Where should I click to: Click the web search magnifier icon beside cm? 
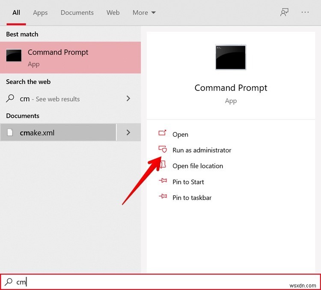(10, 99)
